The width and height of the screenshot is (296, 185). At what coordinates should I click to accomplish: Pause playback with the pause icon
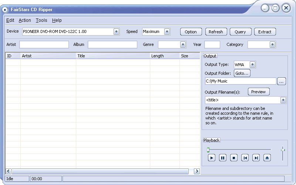click(x=223, y=158)
